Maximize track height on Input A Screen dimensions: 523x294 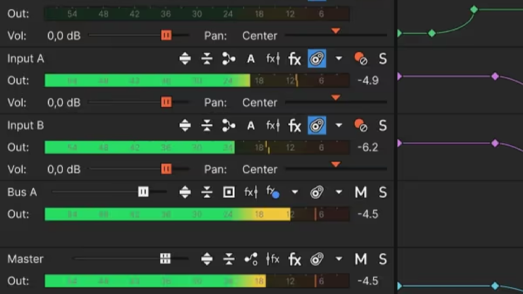pos(185,59)
